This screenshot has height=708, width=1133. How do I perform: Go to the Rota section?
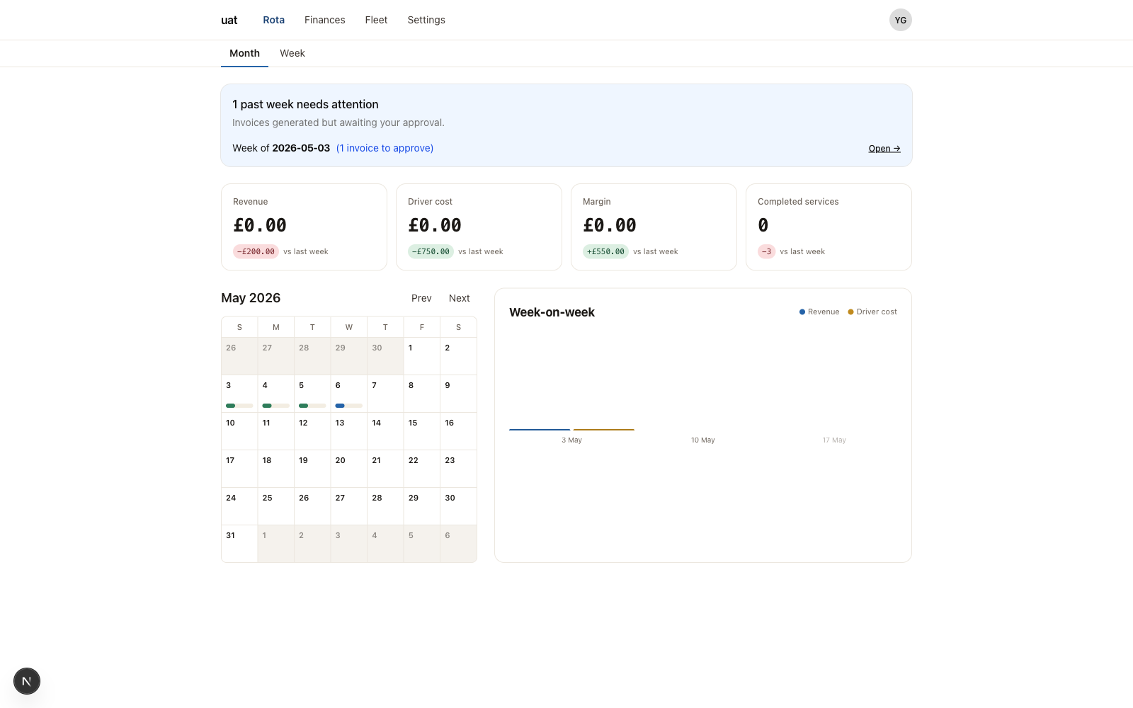(273, 20)
